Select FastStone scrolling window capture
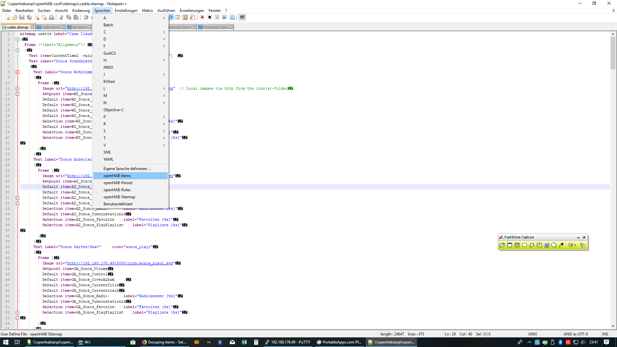The width and height of the screenshot is (617, 347). pos(547,245)
